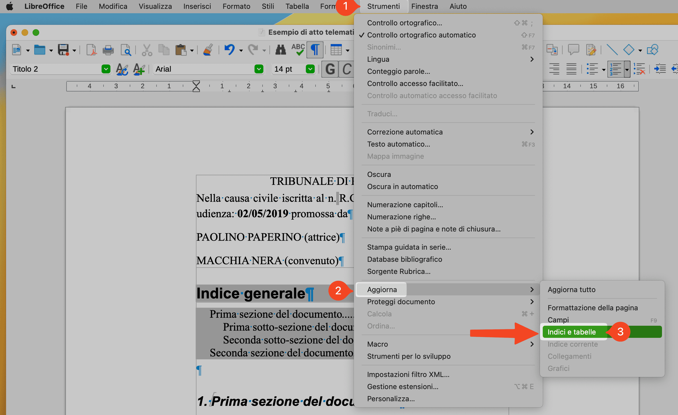Choose Aggiorna tutto
The image size is (678, 415).
602,290
